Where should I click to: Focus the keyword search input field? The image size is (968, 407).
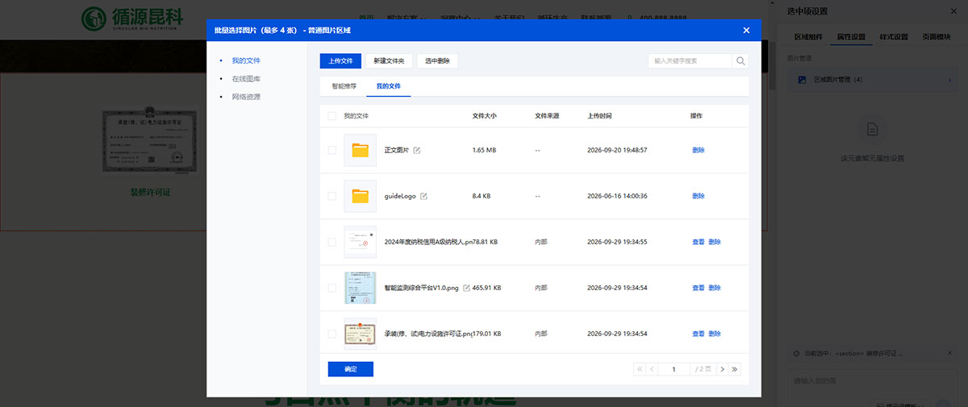pyautogui.click(x=691, y=61)
